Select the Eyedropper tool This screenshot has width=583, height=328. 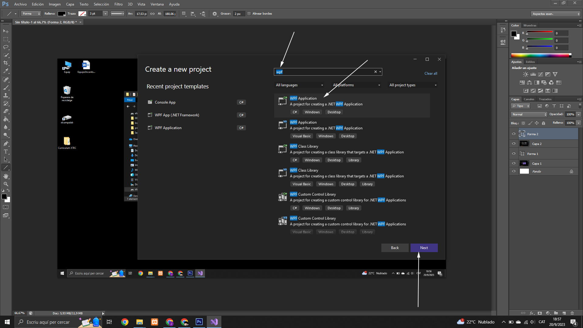click(6, 71)
